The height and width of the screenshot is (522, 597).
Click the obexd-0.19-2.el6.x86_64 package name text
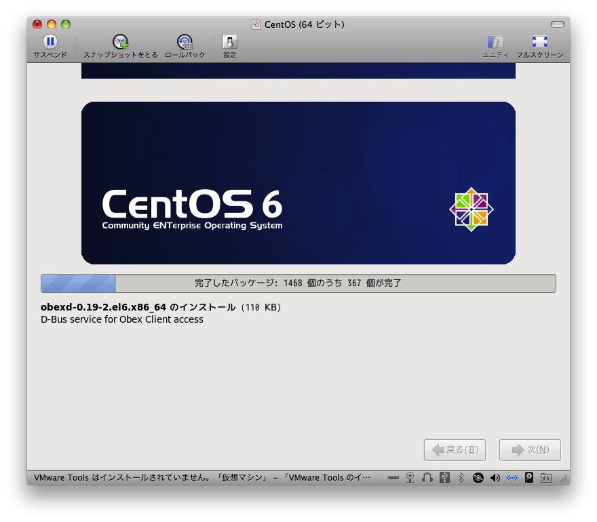[104, 307]
